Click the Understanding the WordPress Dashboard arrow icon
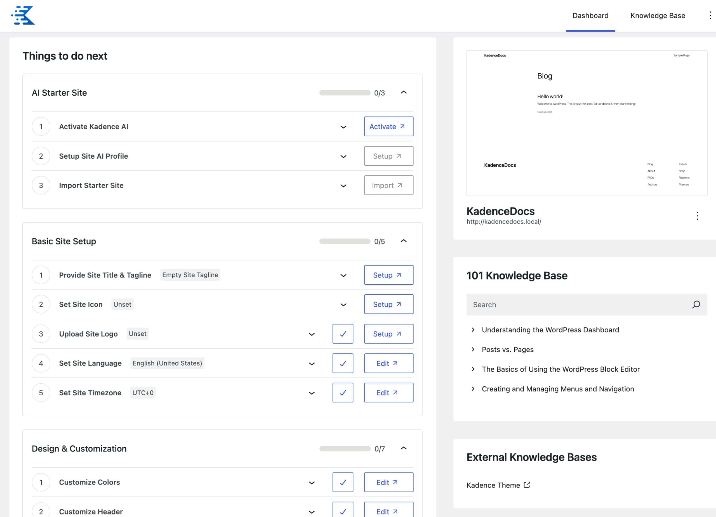 point(473,330)
